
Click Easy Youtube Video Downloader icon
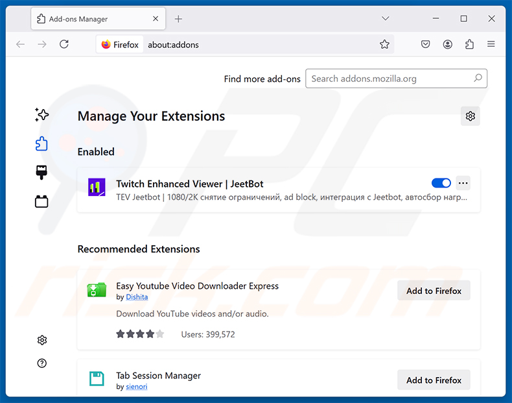point(97,289)
